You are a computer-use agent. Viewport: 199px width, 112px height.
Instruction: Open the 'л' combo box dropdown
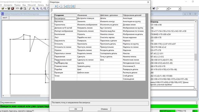(179, 9)
